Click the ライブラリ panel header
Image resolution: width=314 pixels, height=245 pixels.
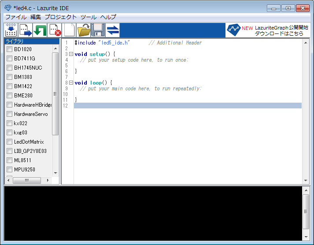tap(32, 41)
